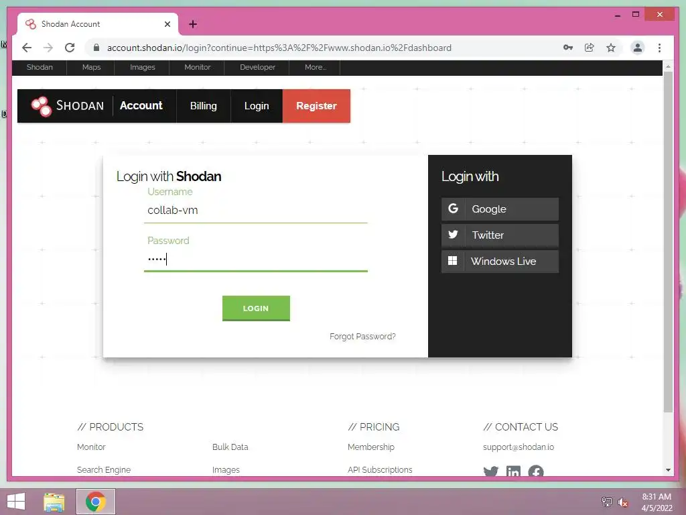686x515 pixels.
Task: Focus the Username input field
Action: [x=255, y=211]
